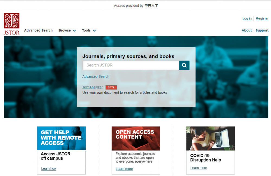Image resolution: width=271 pixels, height=176 pixels.
Task: Click the Register link
Action: [262, 18]
